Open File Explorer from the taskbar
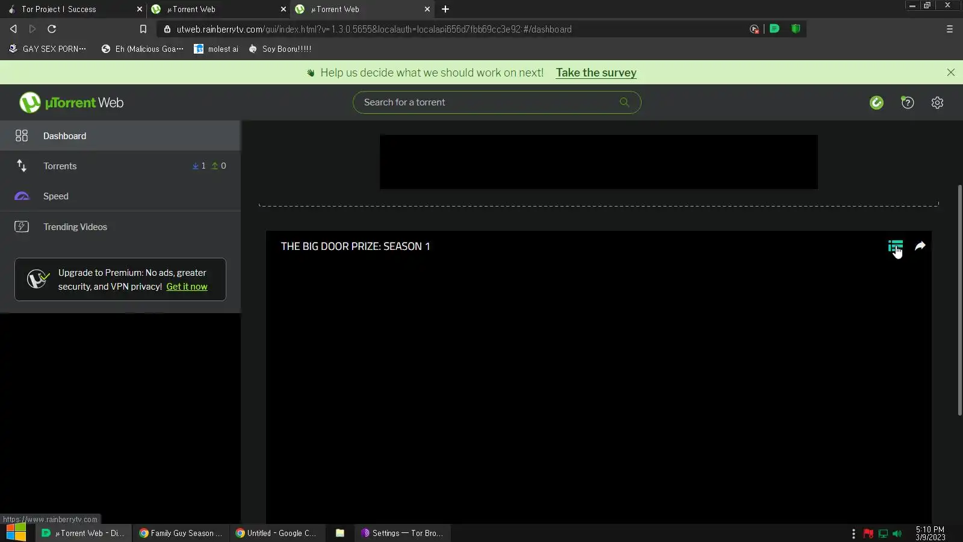 (x=340, y=533)
